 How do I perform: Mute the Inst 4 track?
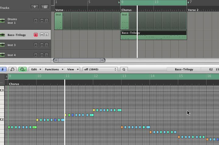point(42,55)
